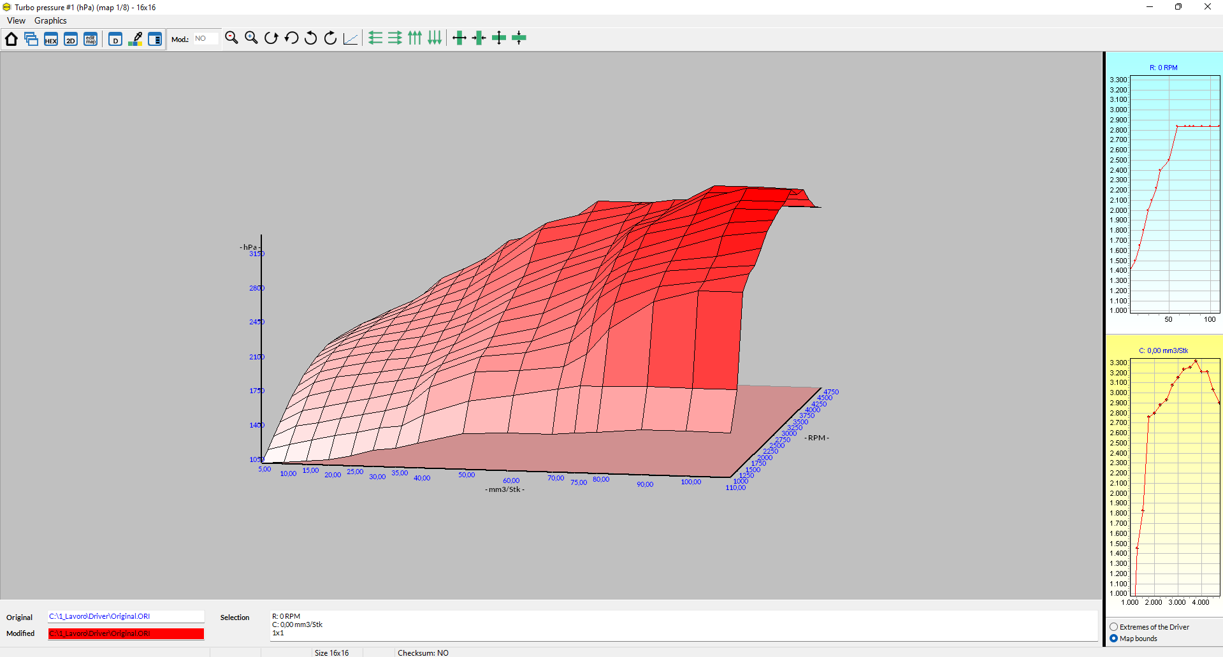1223x657 pixels.
Task: Select Extremes of the Driver option
Action: [x=1113, y=627]
